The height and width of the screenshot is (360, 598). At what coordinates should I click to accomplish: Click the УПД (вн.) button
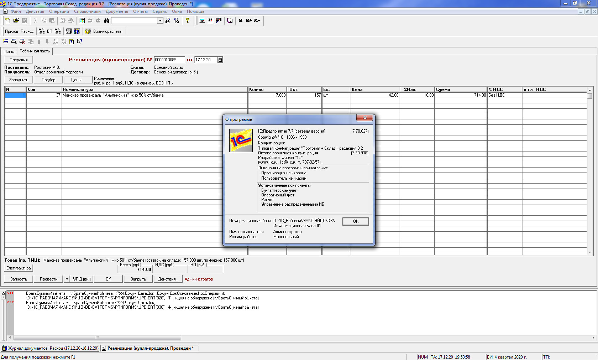coord(82,279)
